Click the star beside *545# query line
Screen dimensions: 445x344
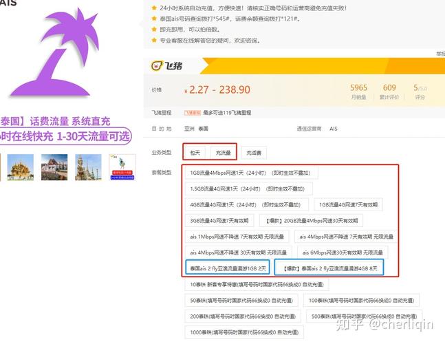point(154,19)
